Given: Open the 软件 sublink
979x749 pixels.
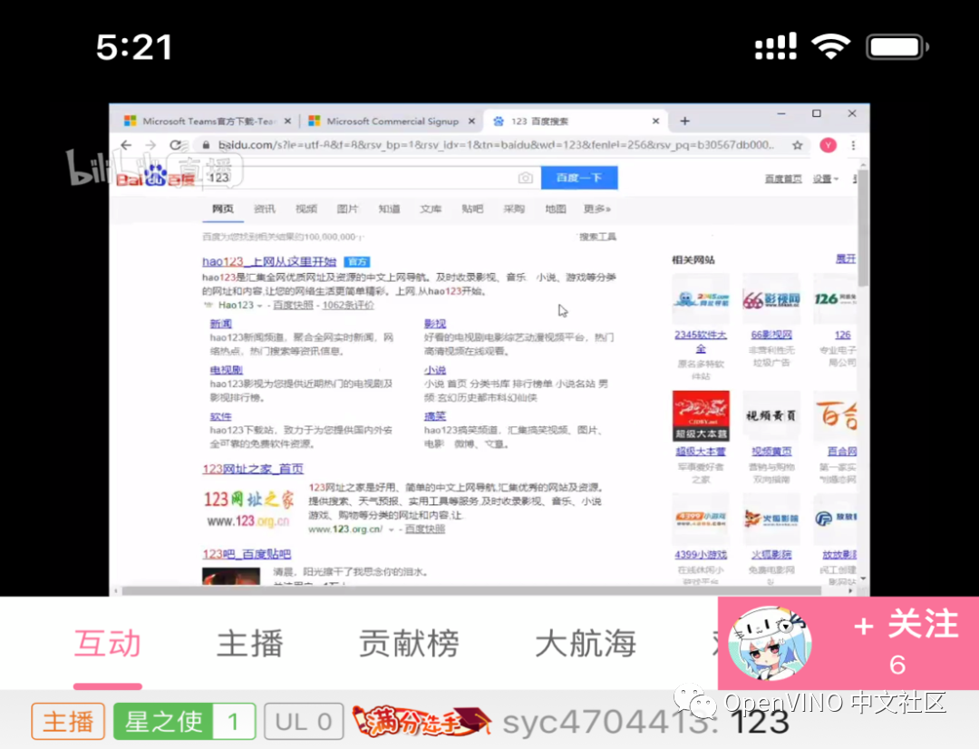Looking at the screenshot, I should 221,416.
